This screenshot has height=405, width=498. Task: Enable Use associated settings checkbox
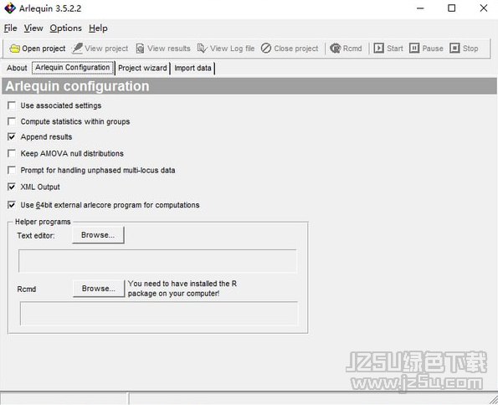tap(12, 105)
